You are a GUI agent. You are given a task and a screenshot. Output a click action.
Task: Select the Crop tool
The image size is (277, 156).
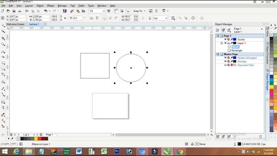tap(3, 38)
